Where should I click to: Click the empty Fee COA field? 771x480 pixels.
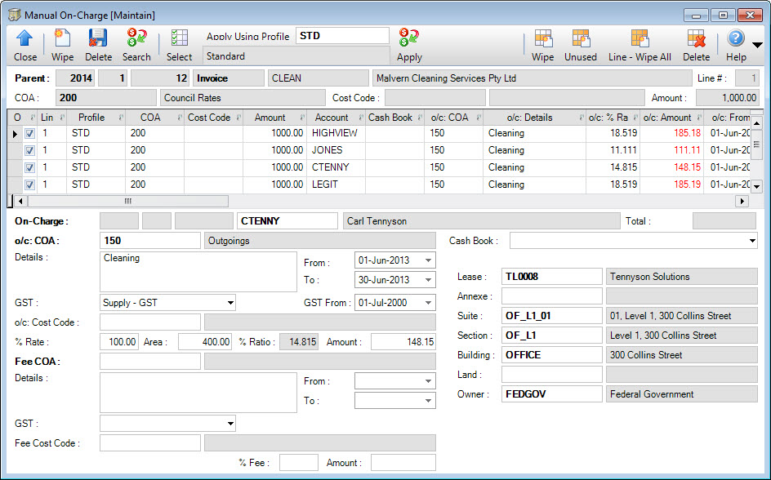tap(150, 361)
